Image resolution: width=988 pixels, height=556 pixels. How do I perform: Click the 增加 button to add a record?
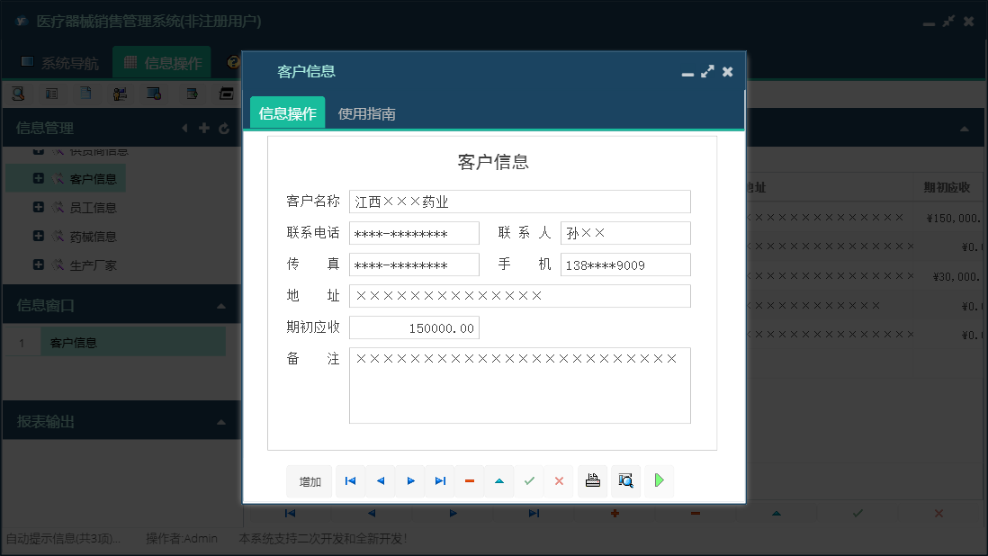pyautogui.click(x=310, y=481)
